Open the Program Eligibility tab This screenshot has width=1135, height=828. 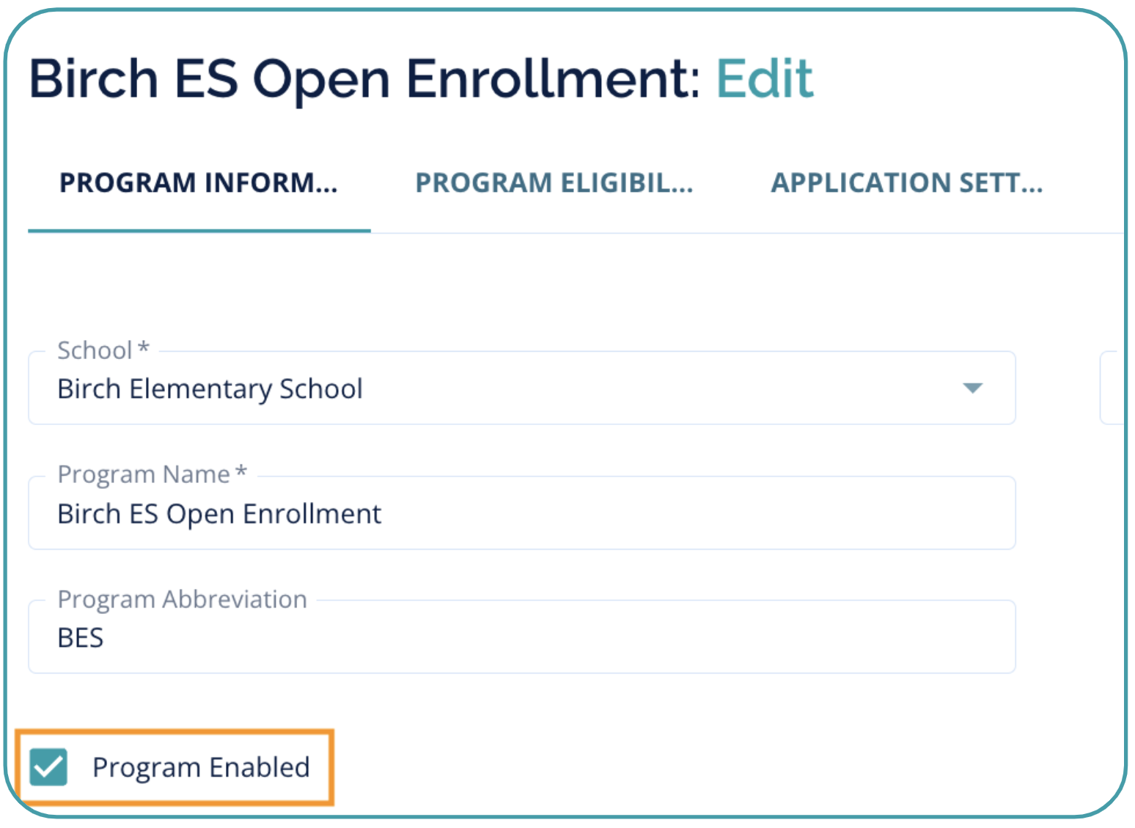tap(554, 182)
